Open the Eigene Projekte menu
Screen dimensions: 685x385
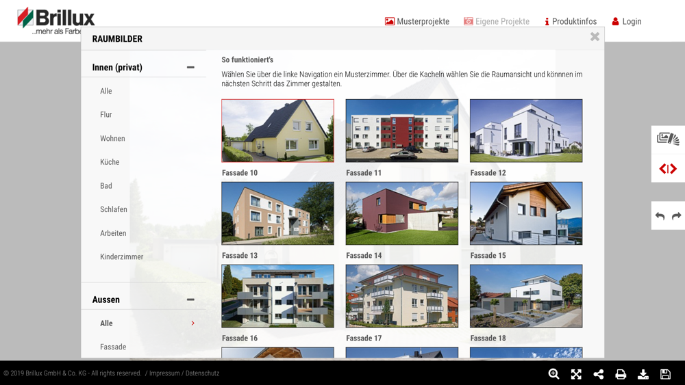click(497, 21)
